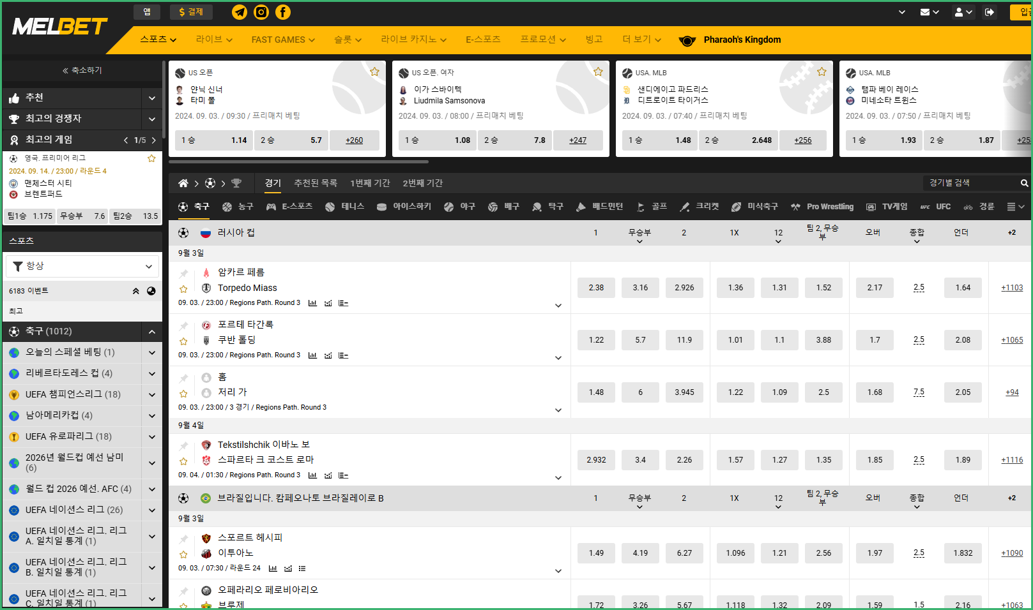Open Pharaoh's Kingdom promotion link

click(x=730, y=40)
